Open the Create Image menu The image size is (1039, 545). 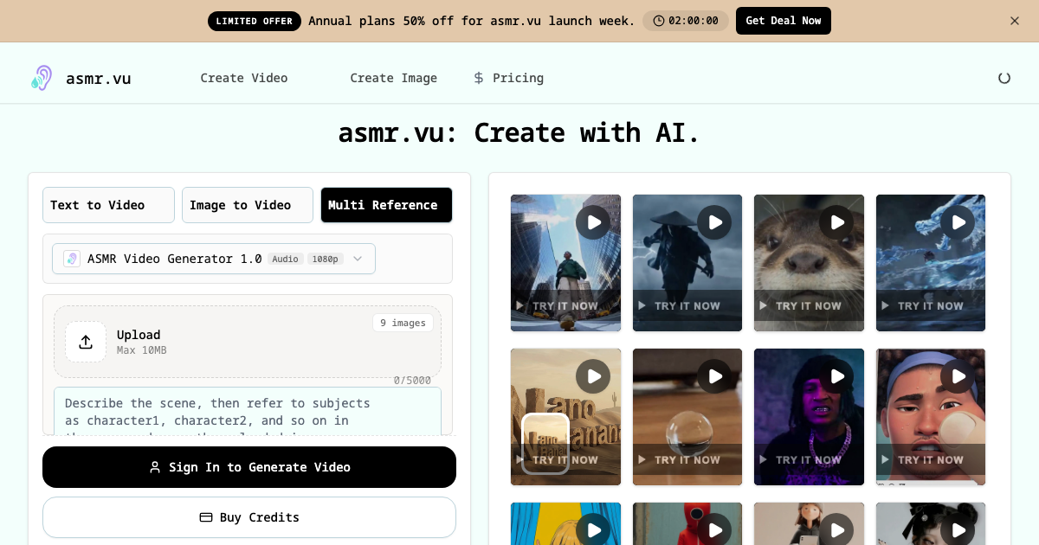(394, 78)
